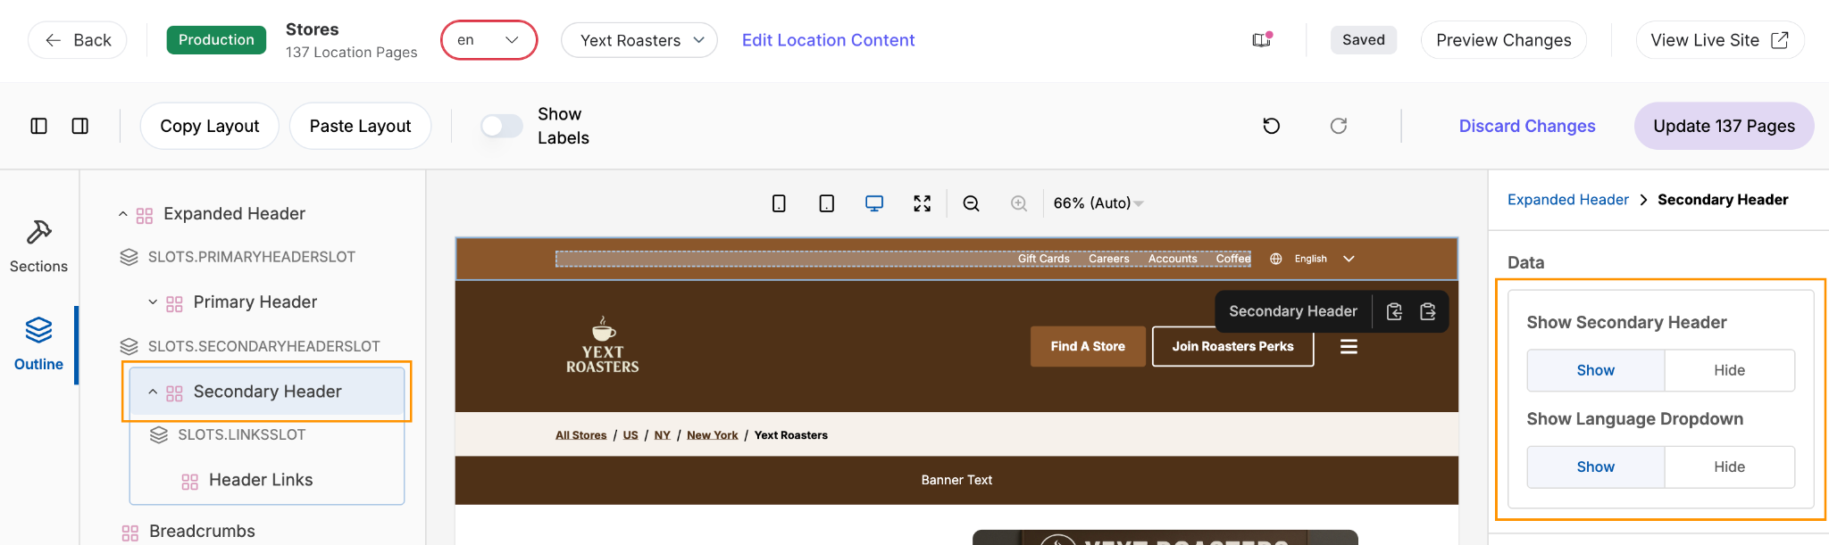
Task: Enable the Show Labels toggle
Action: tap(502, 126)
